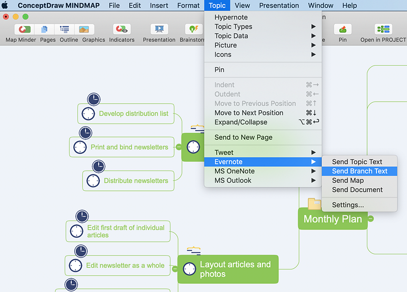
Task: Expand the MS Outlook submenu
Action: 263,181
